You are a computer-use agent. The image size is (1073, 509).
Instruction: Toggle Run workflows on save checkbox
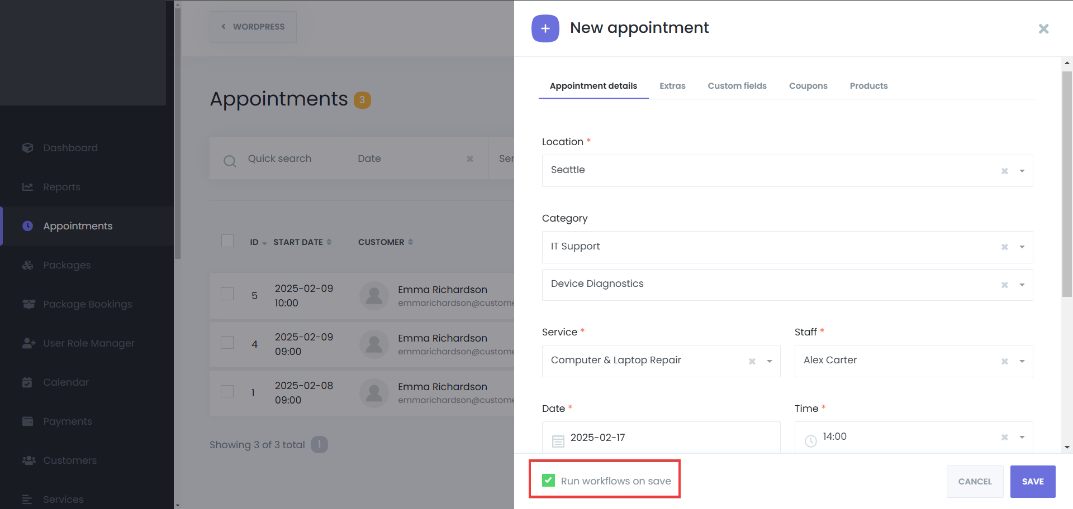coord(548,480)
